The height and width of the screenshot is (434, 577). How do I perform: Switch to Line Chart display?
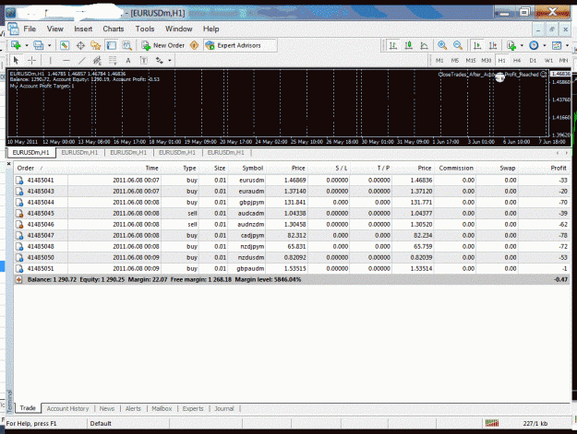(x=424, y=45)
